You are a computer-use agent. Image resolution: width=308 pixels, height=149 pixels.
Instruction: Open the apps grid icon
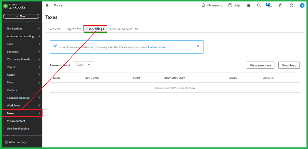click(x=248, y=6)
